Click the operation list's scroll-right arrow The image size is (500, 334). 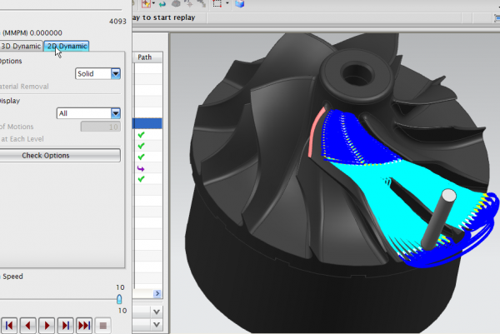tap(157, 293)
